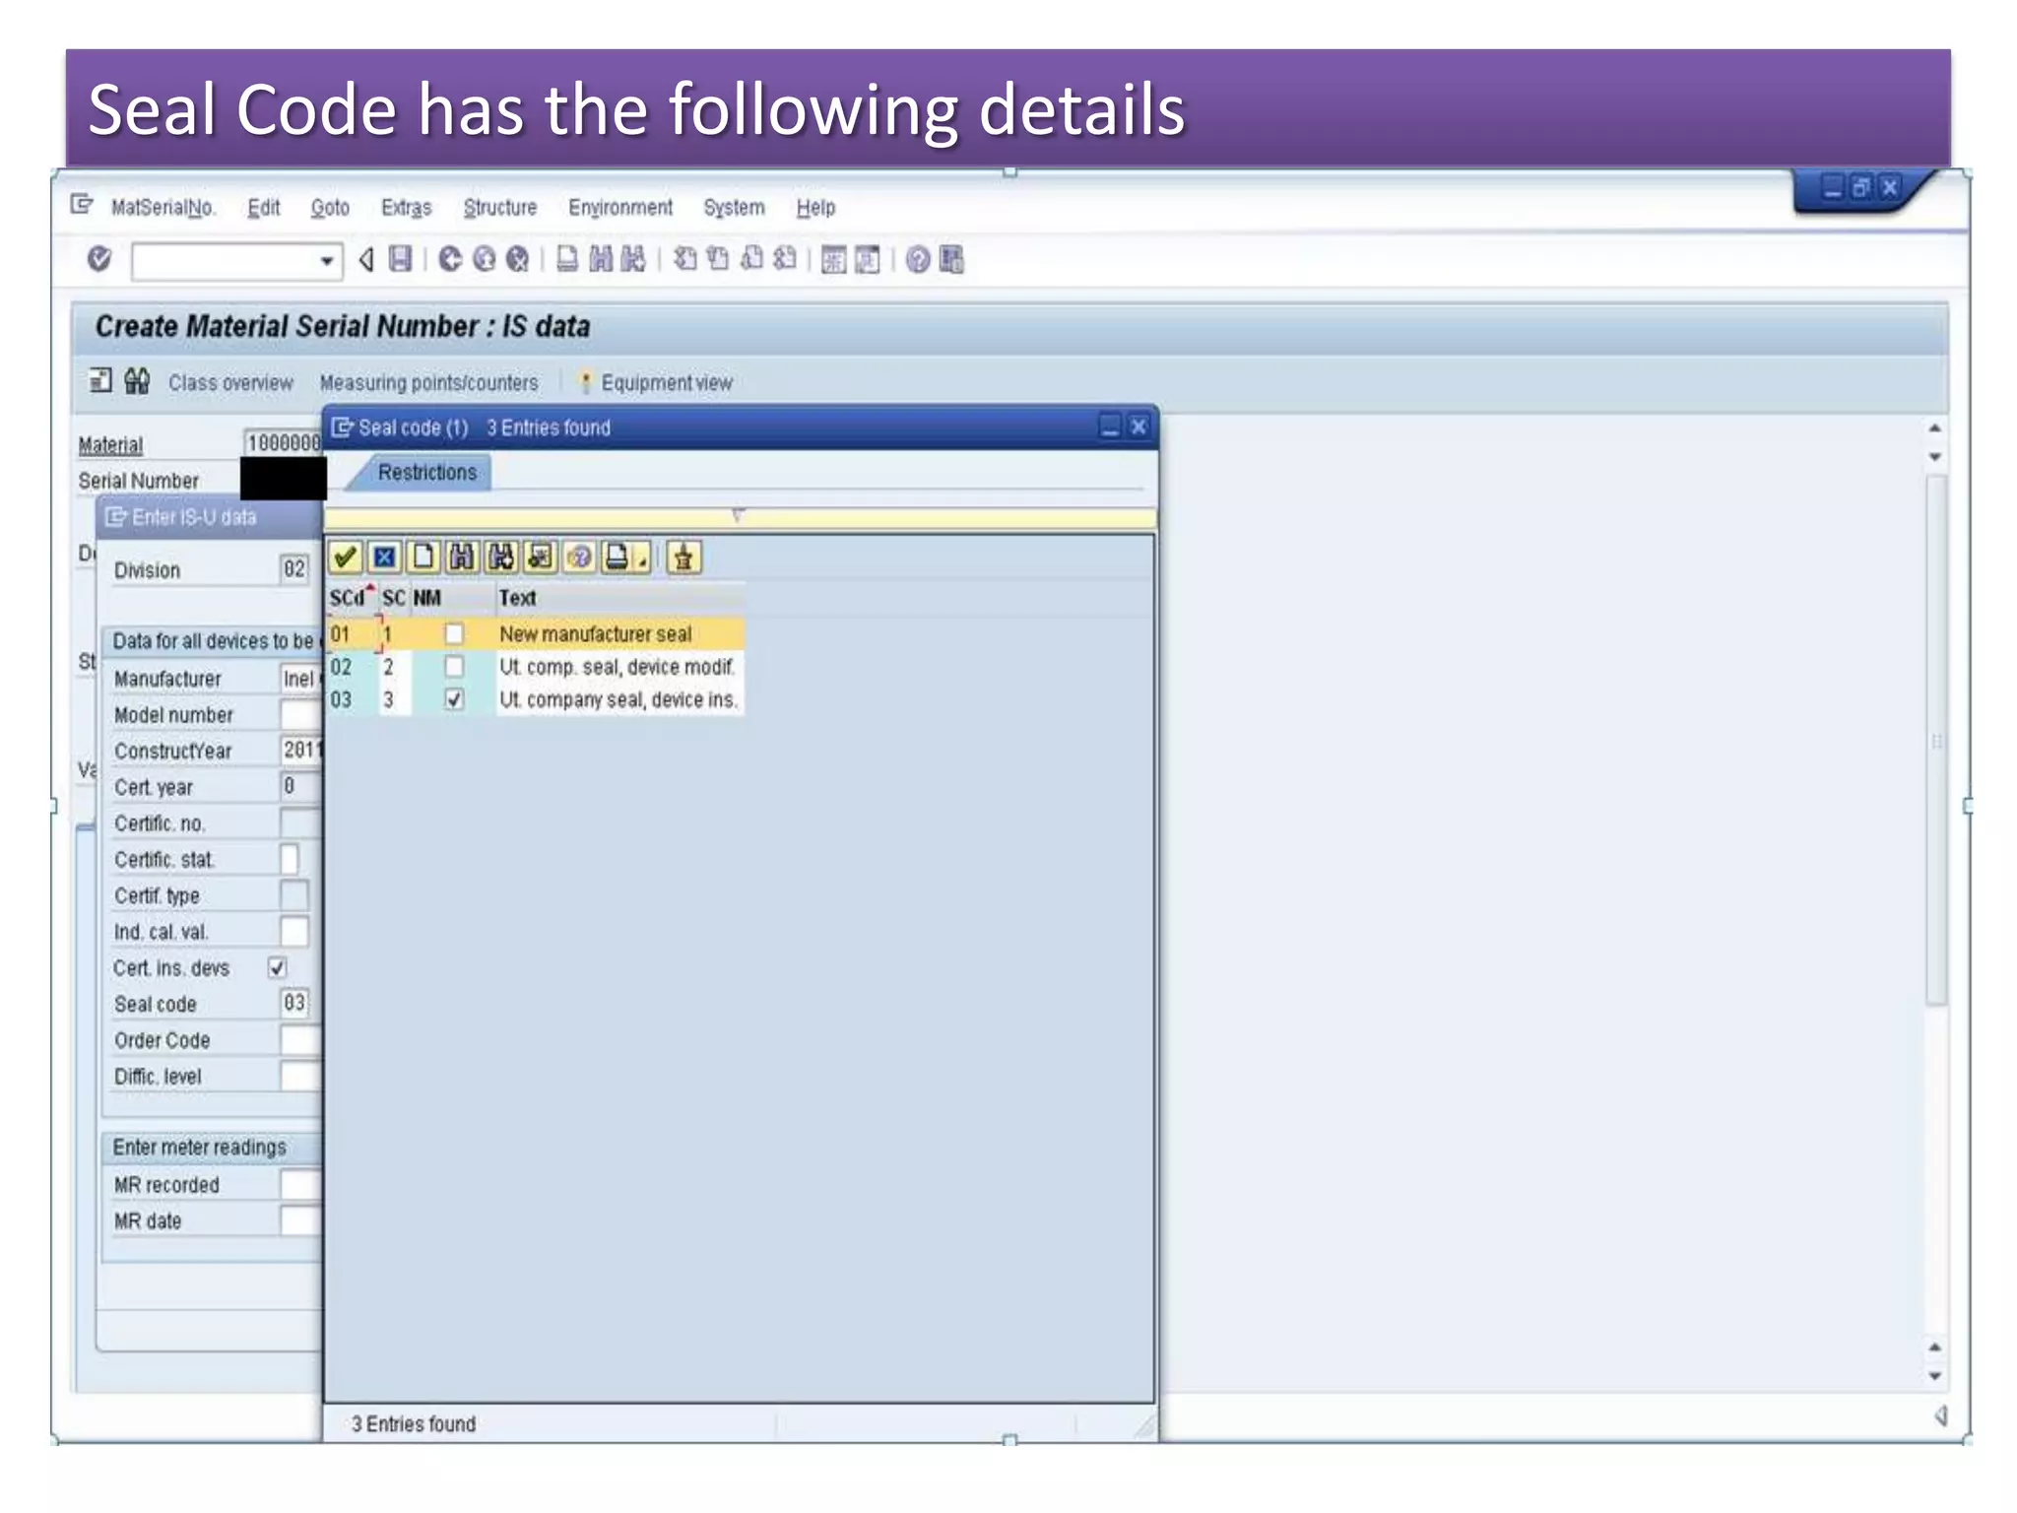The image size is (2017, 1513).
Task: Click the pin Personal List icon in Seal code dialog
Action: (683, 558)
